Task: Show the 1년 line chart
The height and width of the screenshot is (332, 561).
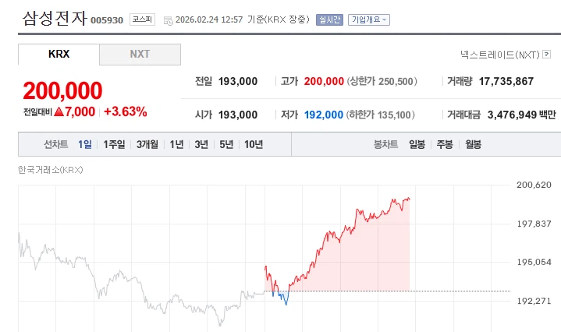Action: pos(177,144)
